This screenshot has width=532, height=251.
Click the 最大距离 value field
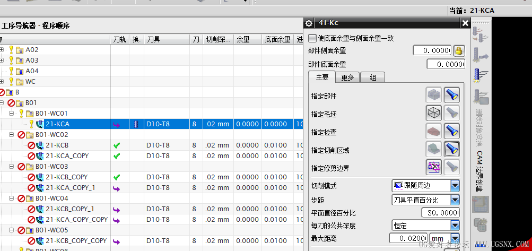408,238
